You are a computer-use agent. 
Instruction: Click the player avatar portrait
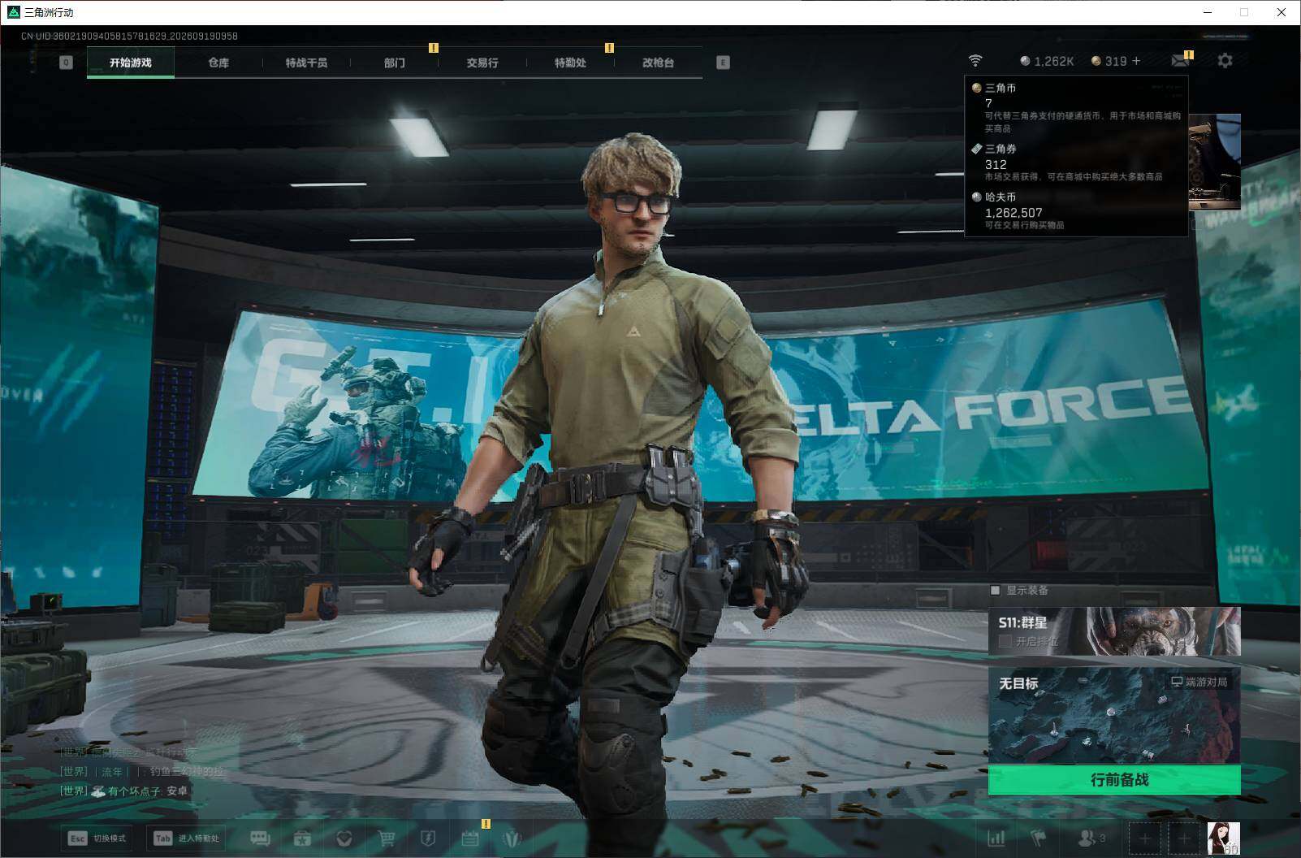coord(1223,838)
